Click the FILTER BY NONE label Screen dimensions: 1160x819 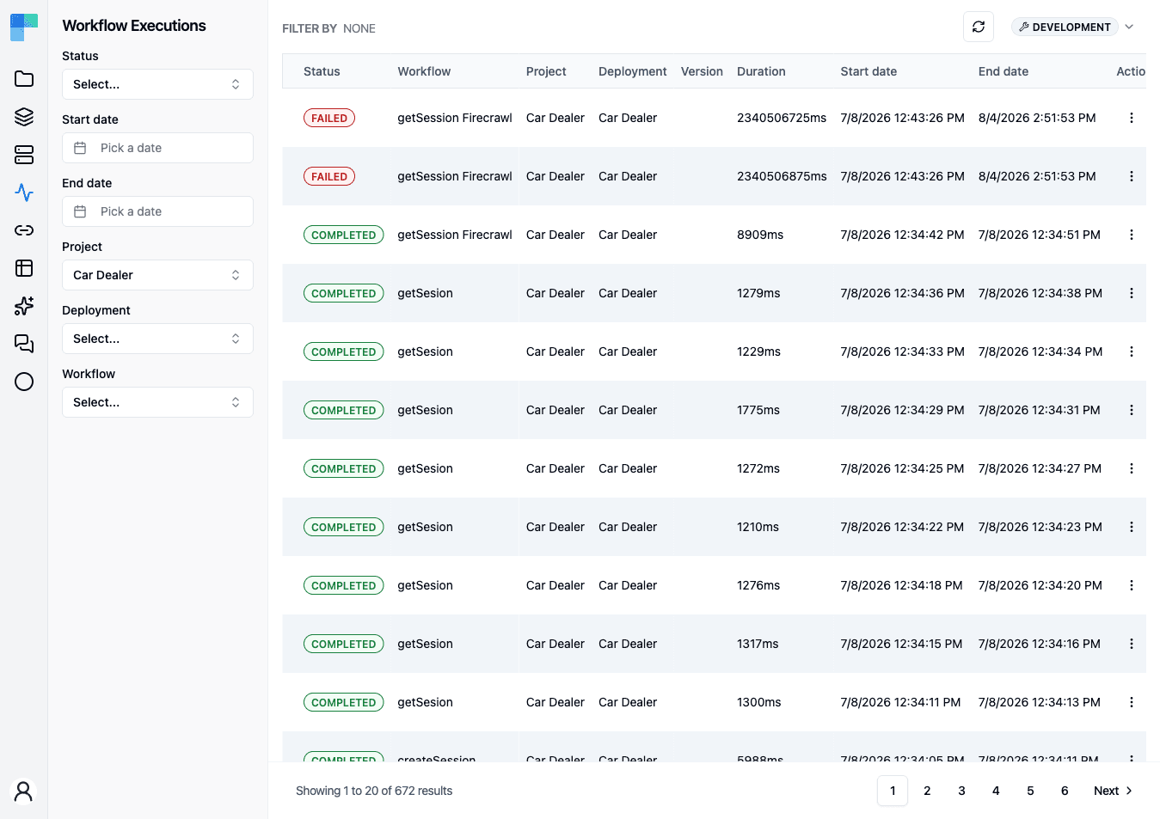[328, 28]
